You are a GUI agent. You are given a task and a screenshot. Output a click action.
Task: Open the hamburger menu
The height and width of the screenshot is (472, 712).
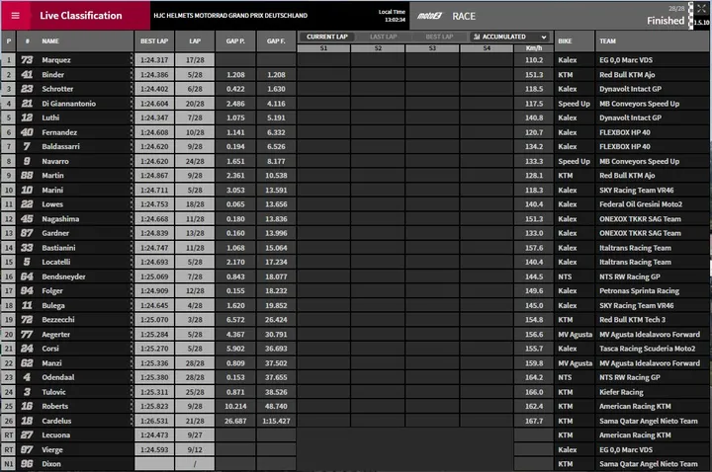(16, 16)
